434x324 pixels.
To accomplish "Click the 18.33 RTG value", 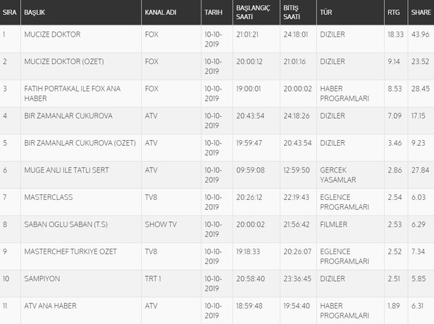I will [395, 34].
